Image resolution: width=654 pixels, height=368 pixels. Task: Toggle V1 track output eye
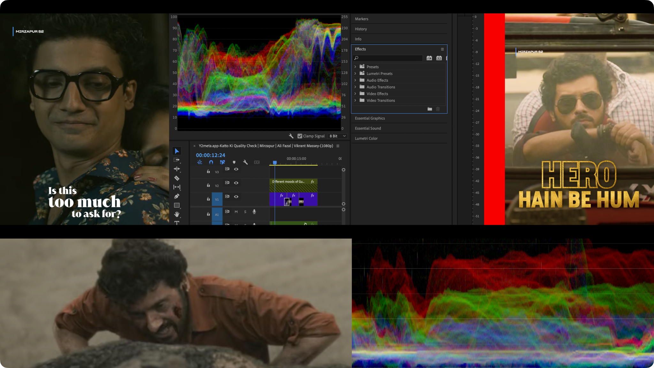coord(236,196)
